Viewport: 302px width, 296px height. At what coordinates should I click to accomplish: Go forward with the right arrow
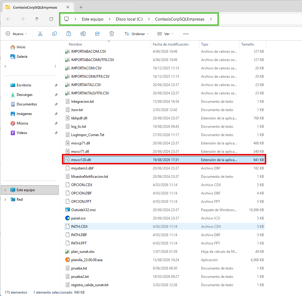coord(23,19)
